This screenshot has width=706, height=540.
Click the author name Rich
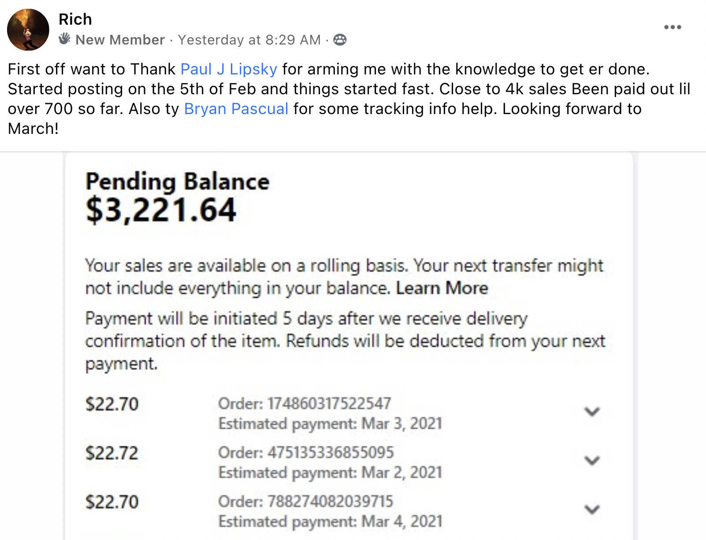coord(75,19)
